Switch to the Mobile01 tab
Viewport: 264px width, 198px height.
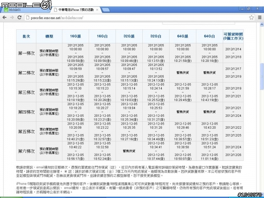pyautogui.click(x=25, y=10)
